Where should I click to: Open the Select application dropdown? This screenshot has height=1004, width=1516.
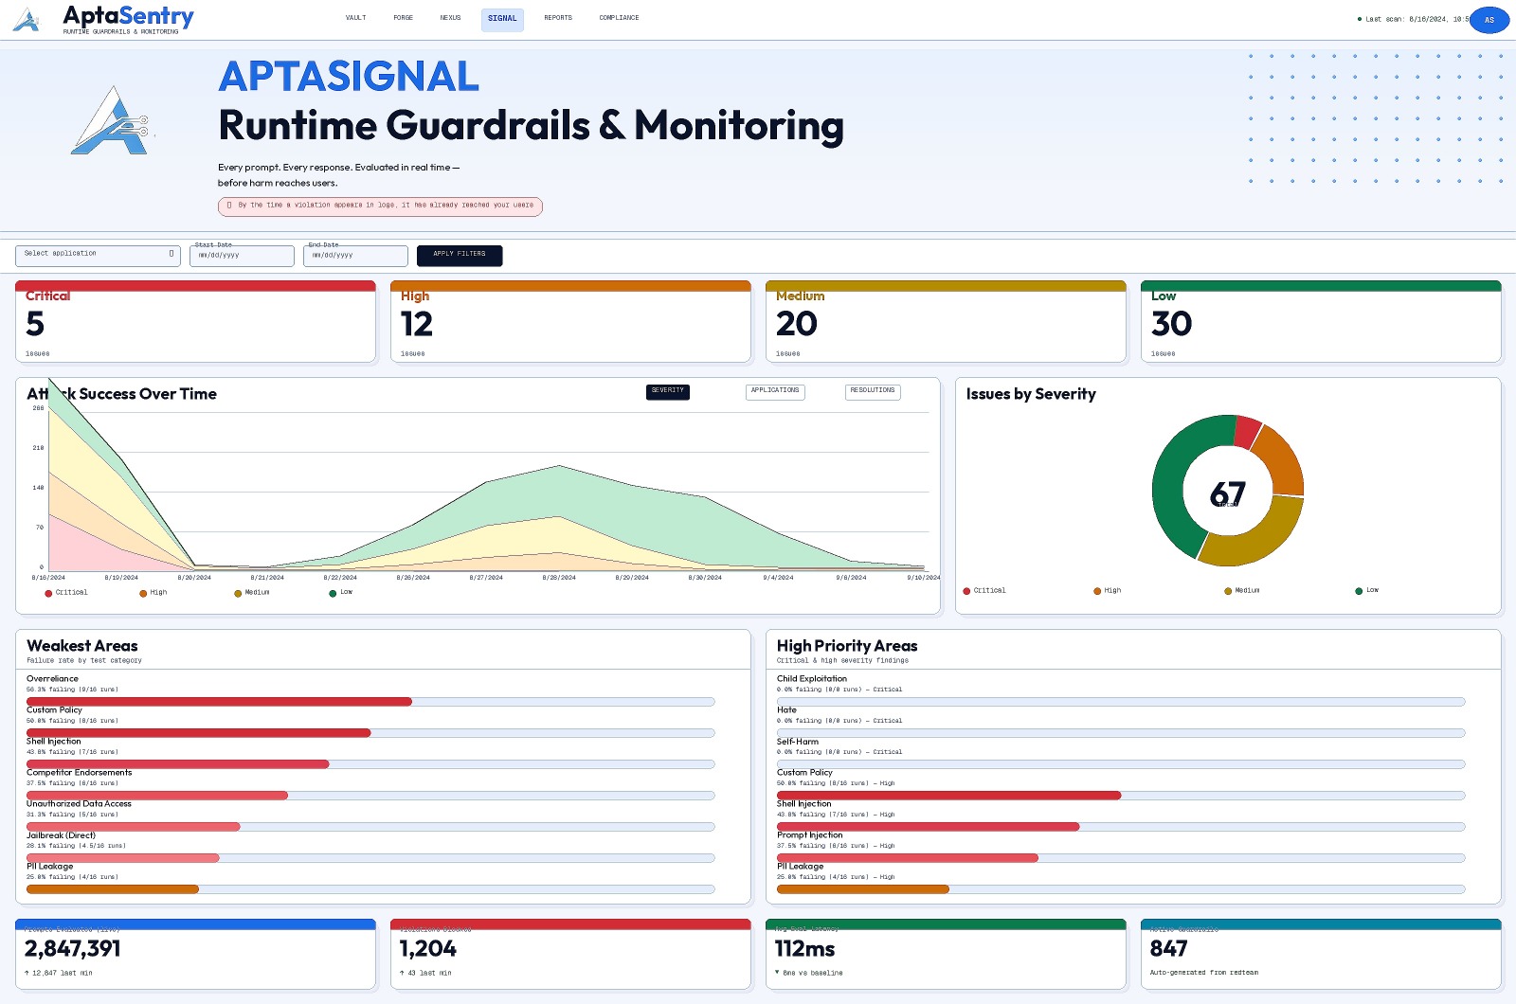[x=98, y=255]
